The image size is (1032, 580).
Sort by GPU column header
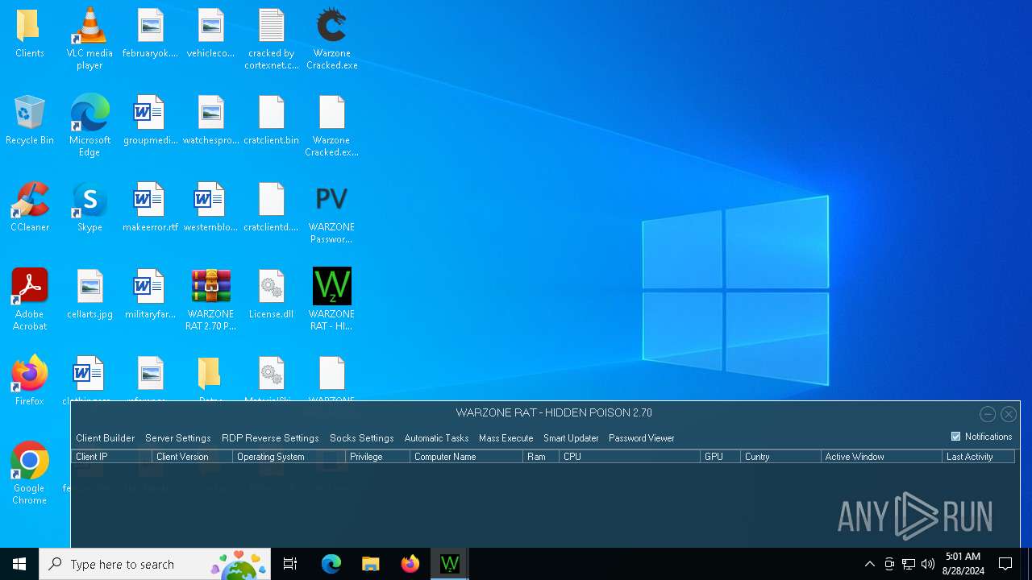pos(720,457)
